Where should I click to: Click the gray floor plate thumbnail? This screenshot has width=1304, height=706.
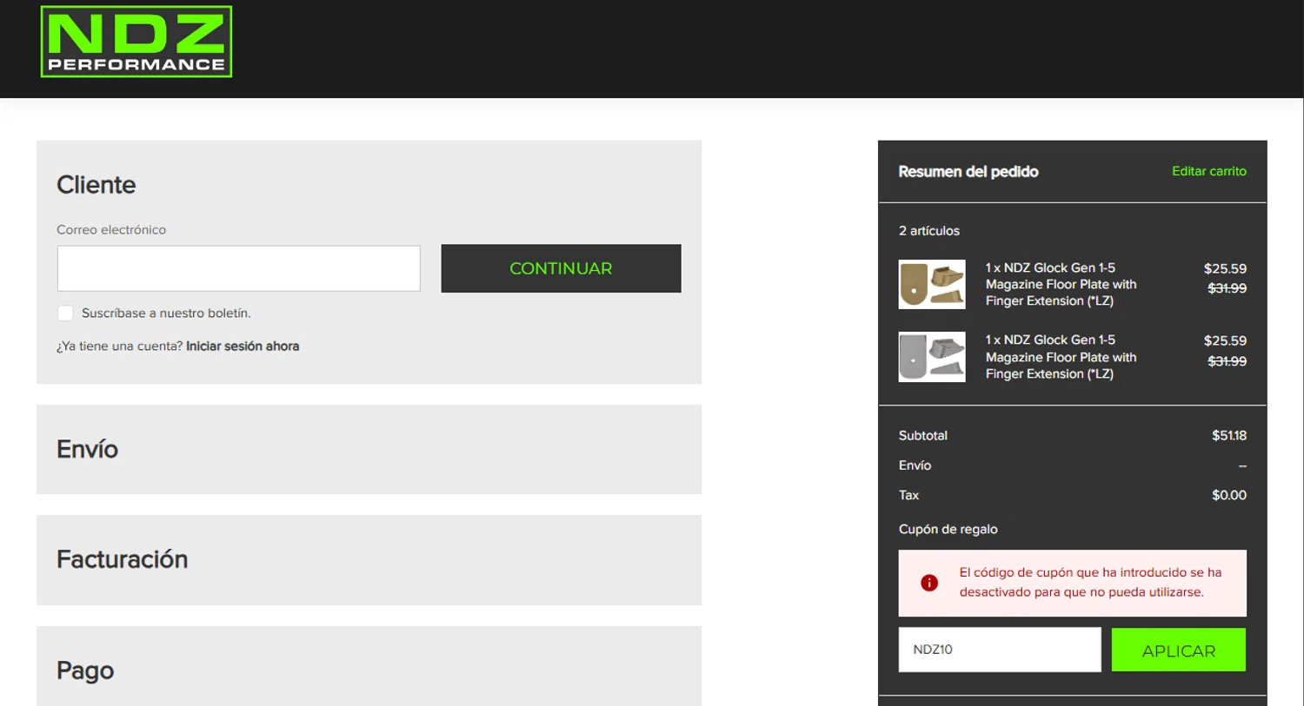pos(932,357)
